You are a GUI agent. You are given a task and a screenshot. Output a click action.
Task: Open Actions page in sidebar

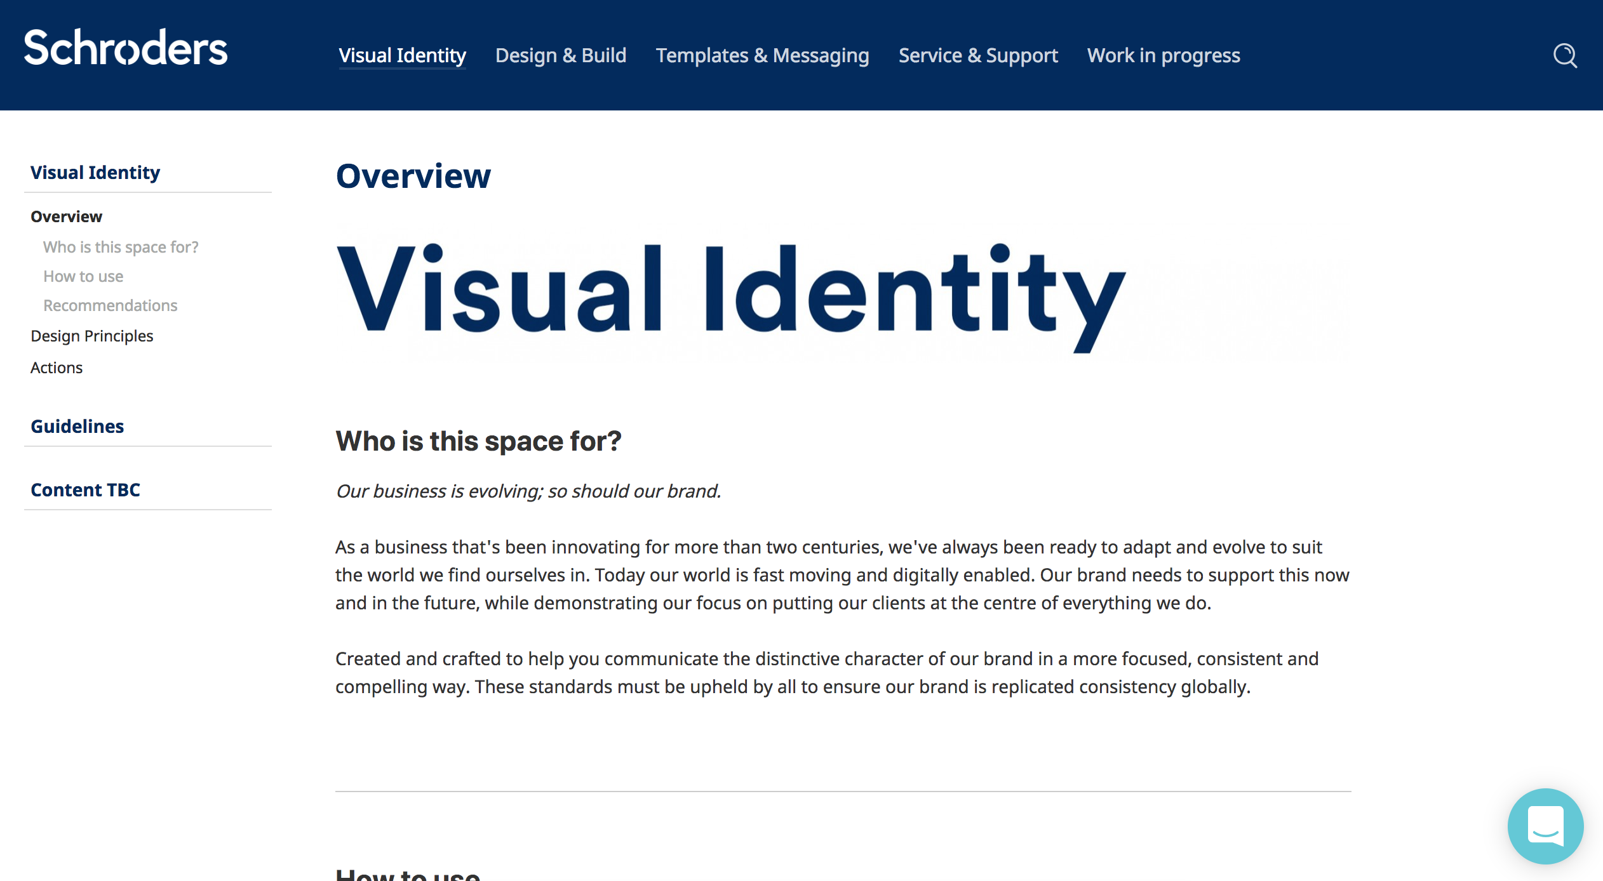point(57,368)
